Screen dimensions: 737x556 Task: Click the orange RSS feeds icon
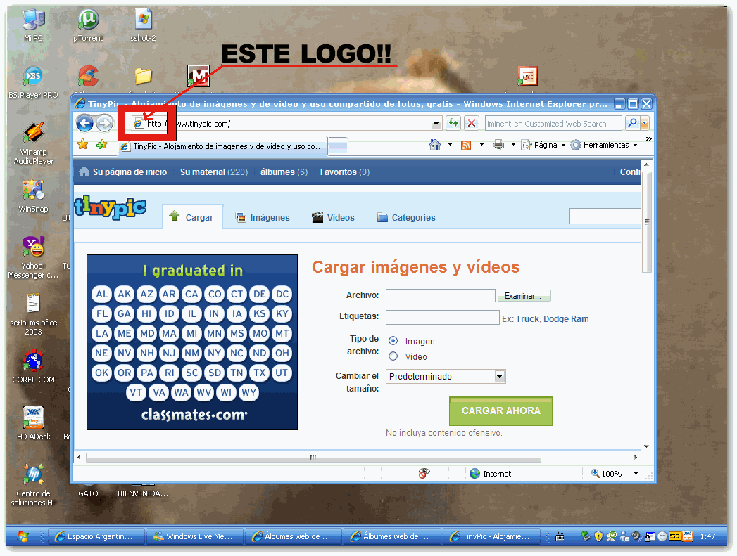coord(466,146)
